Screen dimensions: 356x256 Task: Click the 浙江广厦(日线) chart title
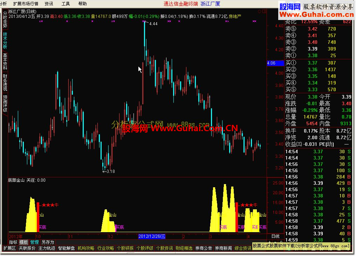(x=22, y=11)
